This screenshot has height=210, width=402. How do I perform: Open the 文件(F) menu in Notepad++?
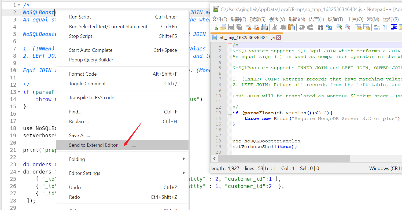coord(219,19)
